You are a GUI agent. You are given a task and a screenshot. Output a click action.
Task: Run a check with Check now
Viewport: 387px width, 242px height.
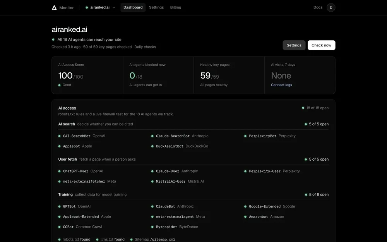click(321, 45)
